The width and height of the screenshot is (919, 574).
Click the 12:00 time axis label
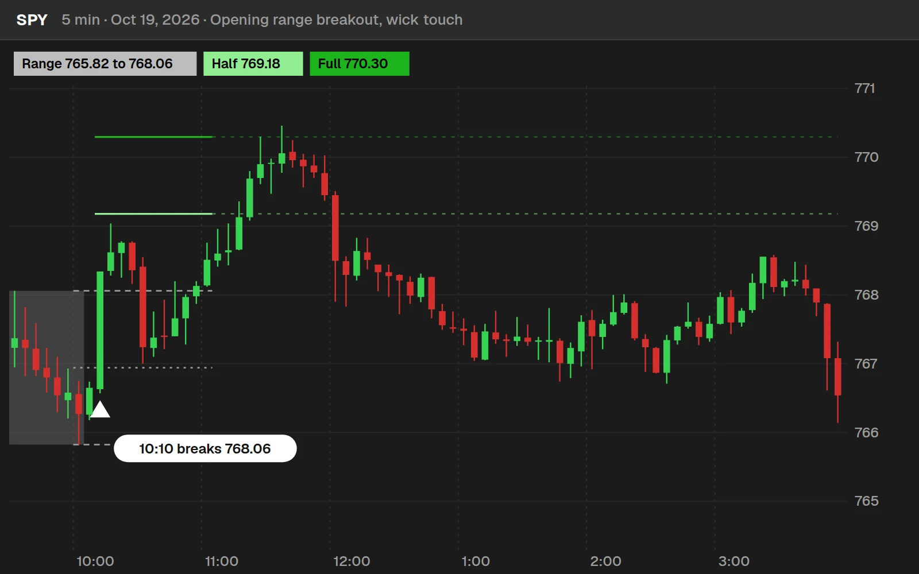(352, 561)
